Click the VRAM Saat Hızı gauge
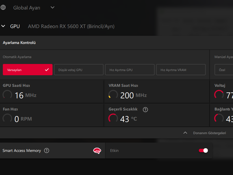 pos(113,95)
